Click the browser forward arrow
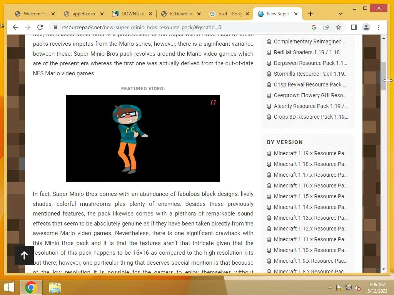Viewport: 394px width, 295px height. pyautogui.click(x=28, y=27)
